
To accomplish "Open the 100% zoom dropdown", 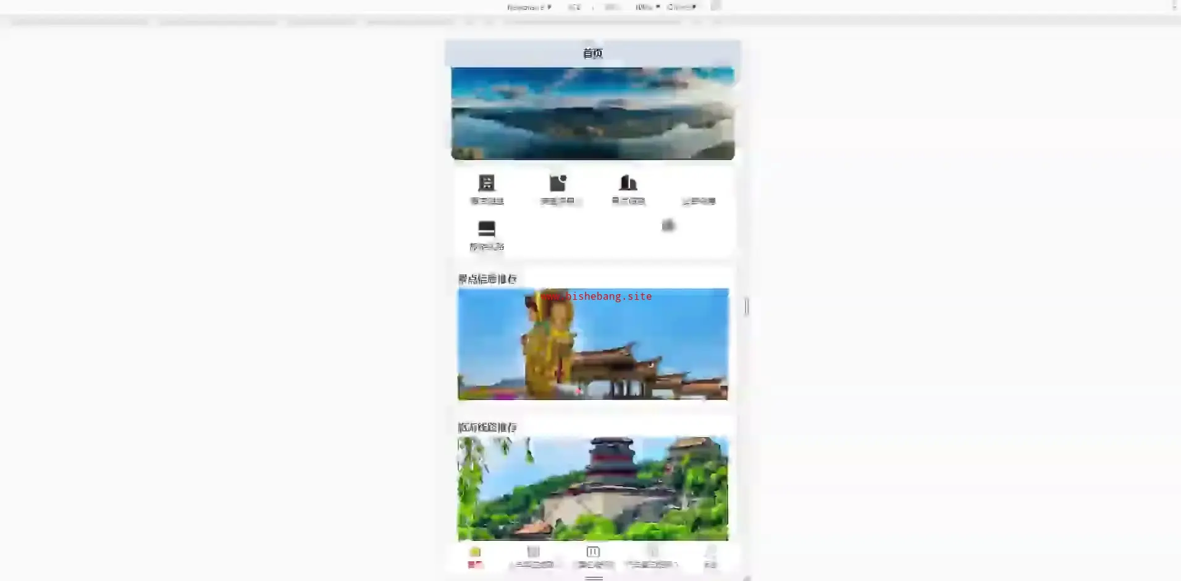I will (x=647, y=7).
